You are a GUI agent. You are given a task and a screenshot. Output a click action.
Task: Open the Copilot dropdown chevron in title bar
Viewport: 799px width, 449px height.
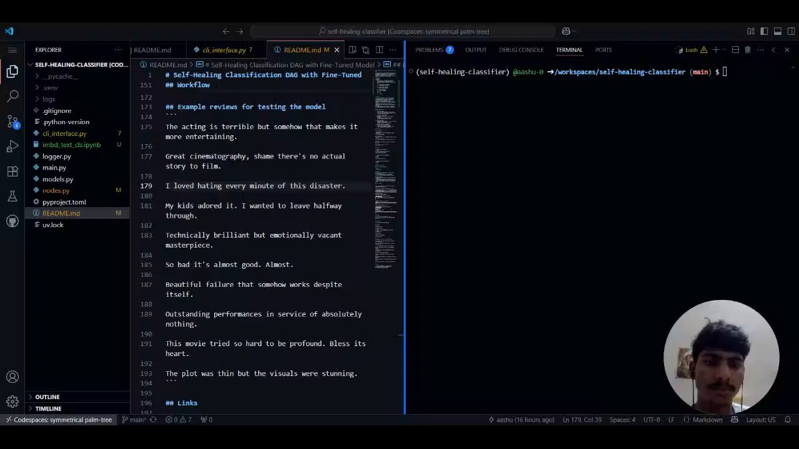click(x=574, y=31)
